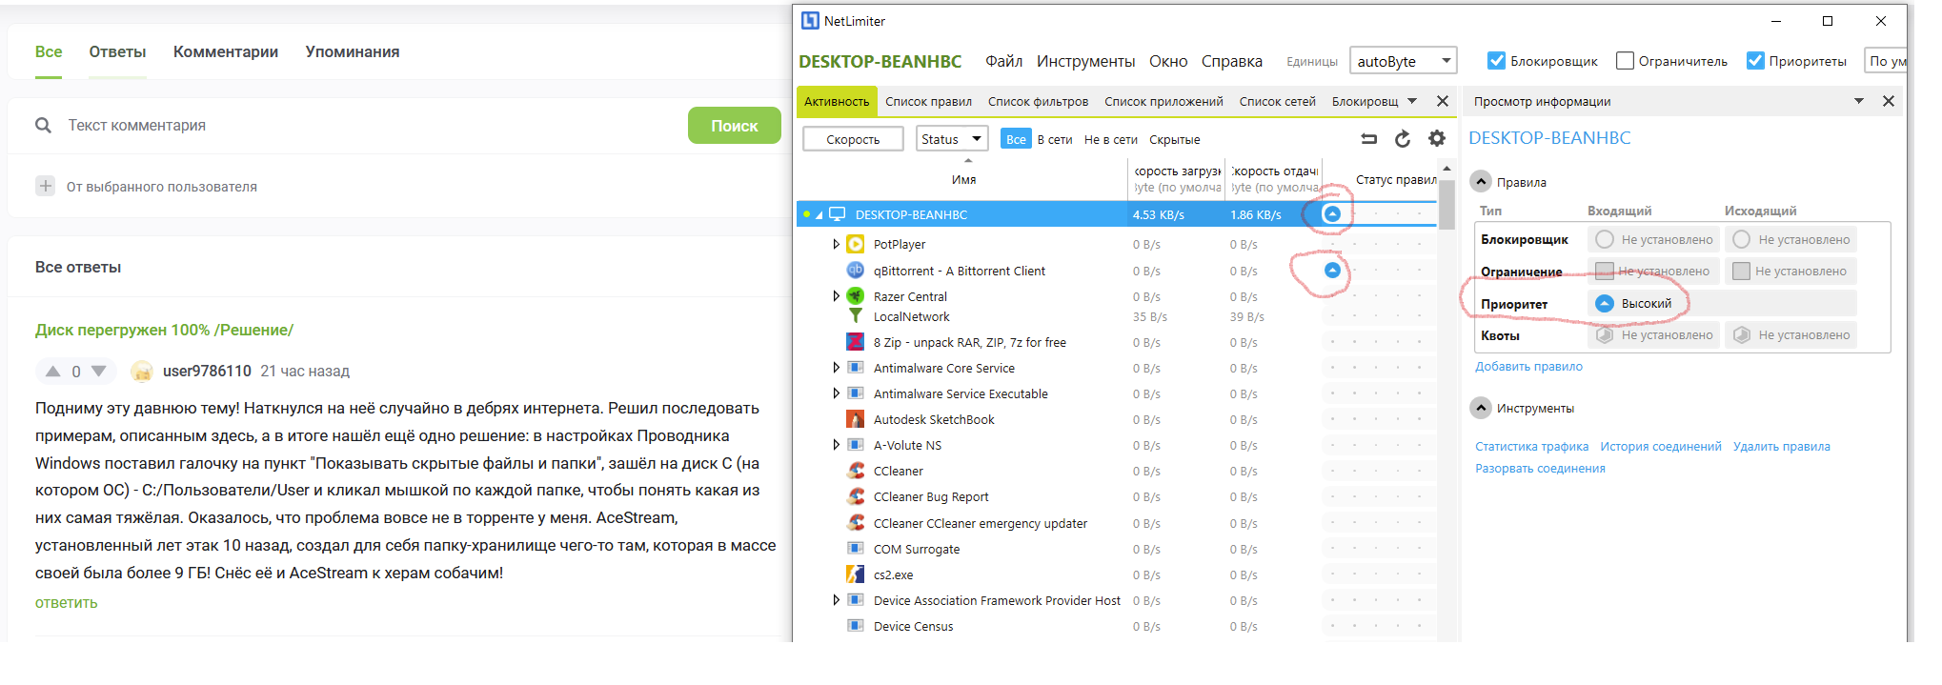Open the gear settings icon in Activity panel
1942x685 pixels.
pos(1437,139)
